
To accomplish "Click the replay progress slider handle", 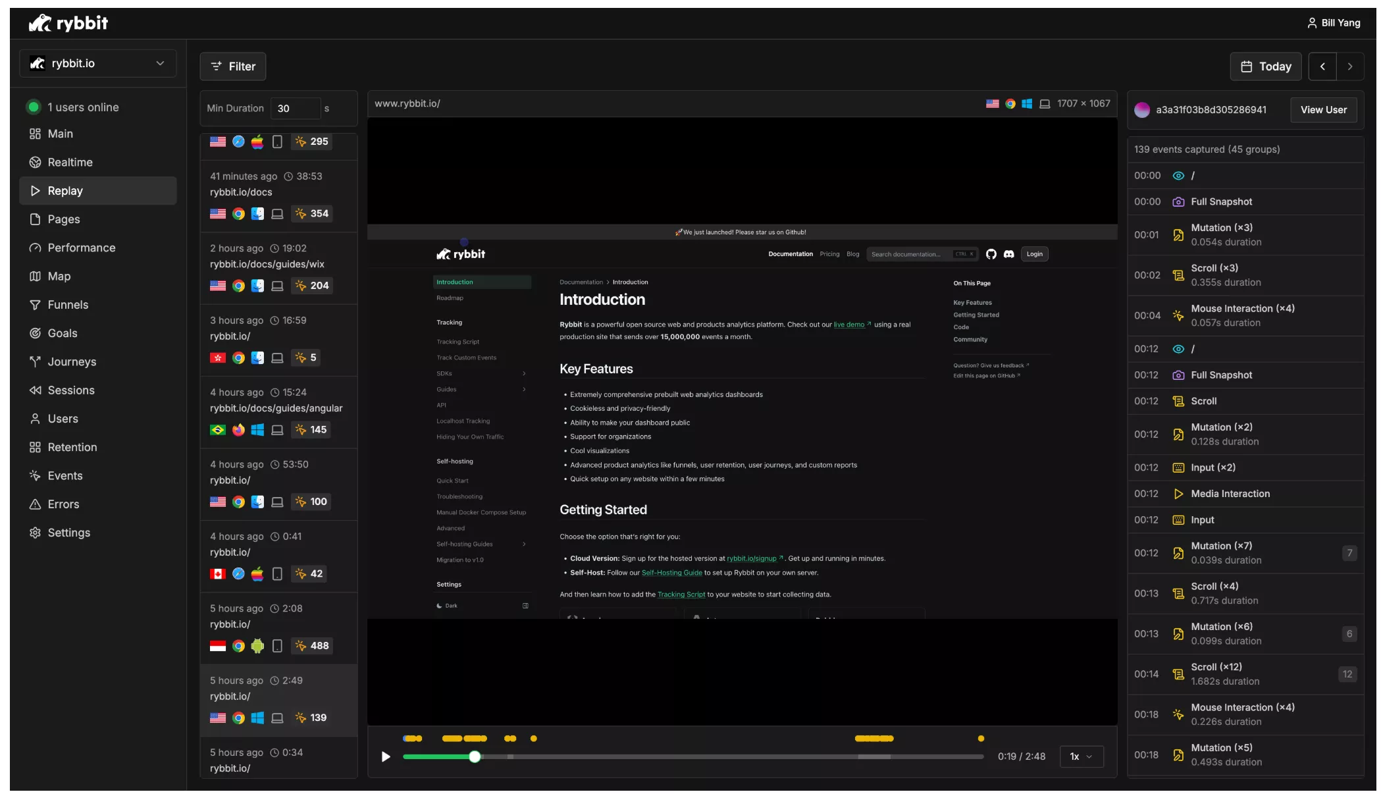I will tap(475, 757).
